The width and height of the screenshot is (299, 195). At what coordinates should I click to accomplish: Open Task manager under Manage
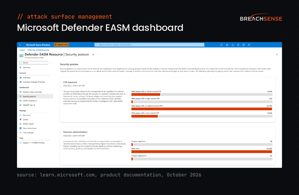pyautogui.click(x=28, y=133)
